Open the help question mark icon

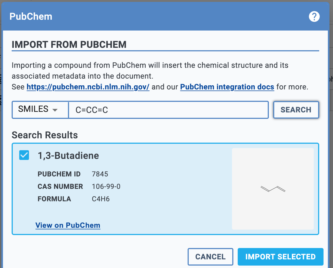click(314, 16)
